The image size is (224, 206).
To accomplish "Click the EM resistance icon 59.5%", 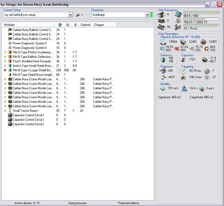I will [162, 49].
